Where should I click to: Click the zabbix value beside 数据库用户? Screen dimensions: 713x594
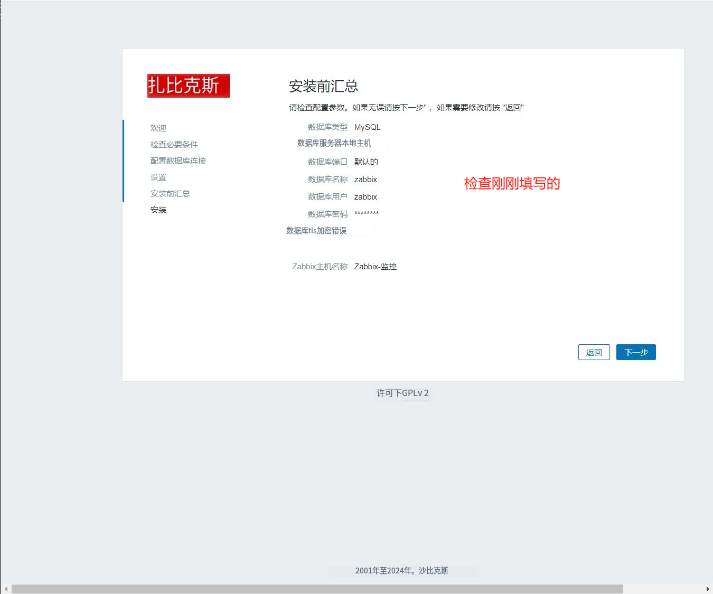[365, 197]
